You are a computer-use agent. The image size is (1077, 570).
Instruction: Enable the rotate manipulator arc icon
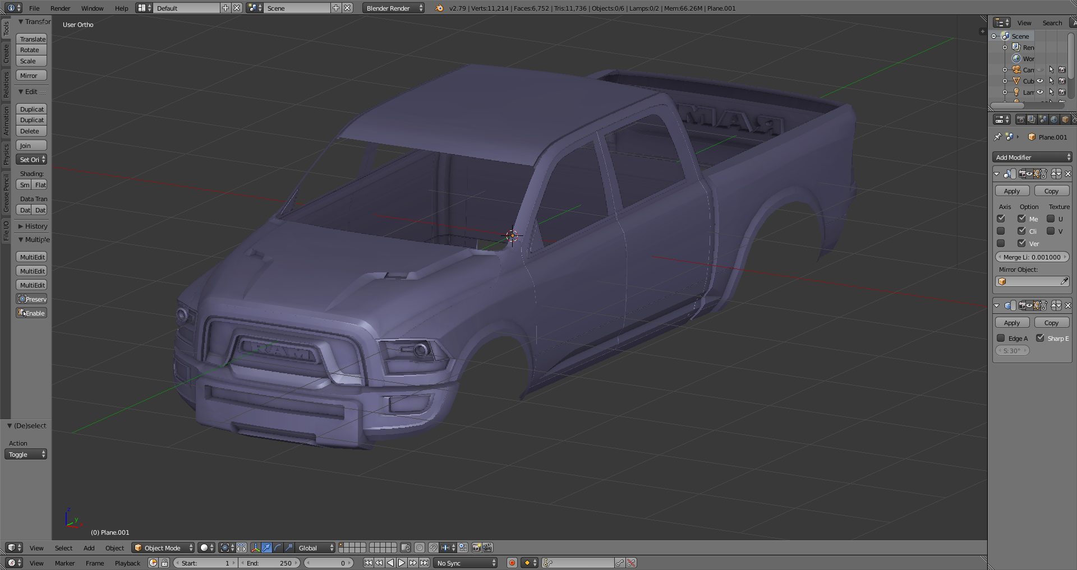278,548
